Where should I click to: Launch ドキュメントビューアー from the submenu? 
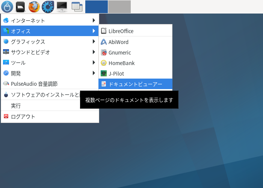click(136, 84)
